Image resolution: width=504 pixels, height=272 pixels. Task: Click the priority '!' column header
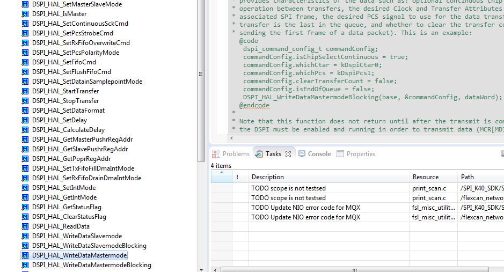pos(240,177)
